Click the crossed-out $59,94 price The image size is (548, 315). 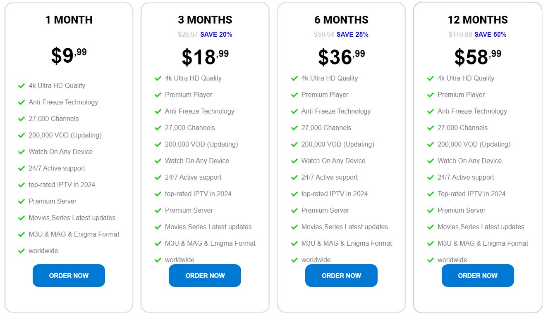pos(323,35)
